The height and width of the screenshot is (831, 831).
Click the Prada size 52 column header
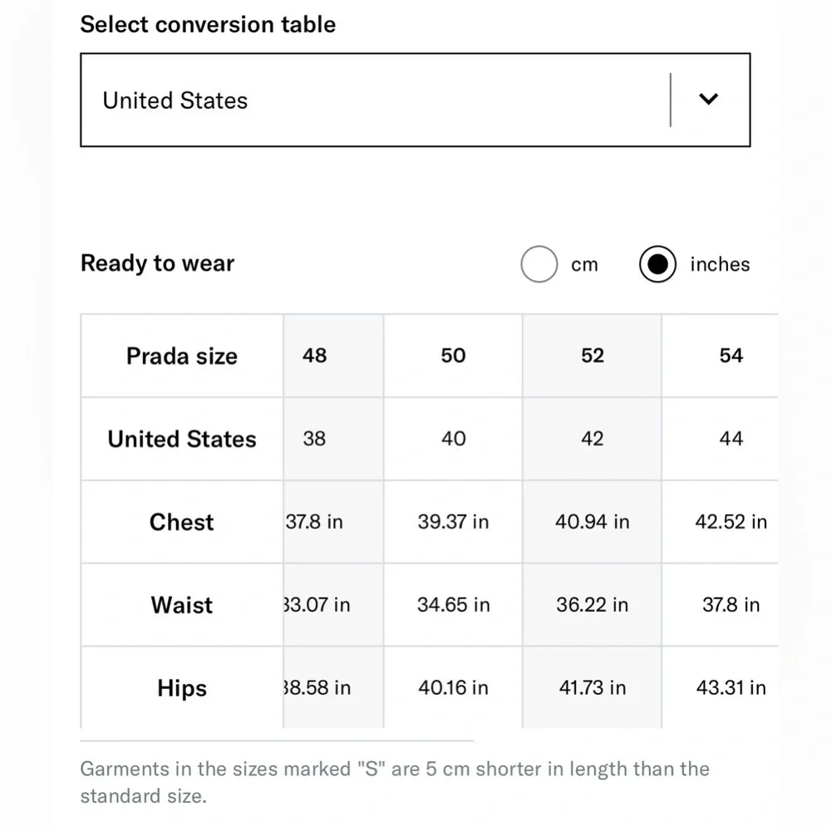point(592,356)
